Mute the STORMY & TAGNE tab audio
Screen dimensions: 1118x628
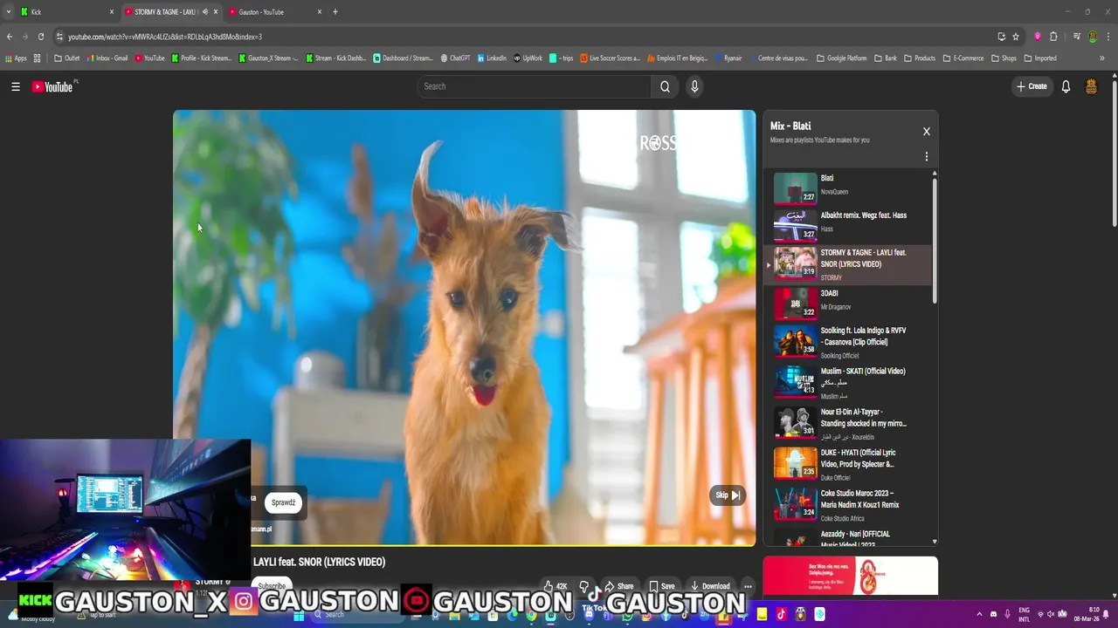tap(205, 12)
